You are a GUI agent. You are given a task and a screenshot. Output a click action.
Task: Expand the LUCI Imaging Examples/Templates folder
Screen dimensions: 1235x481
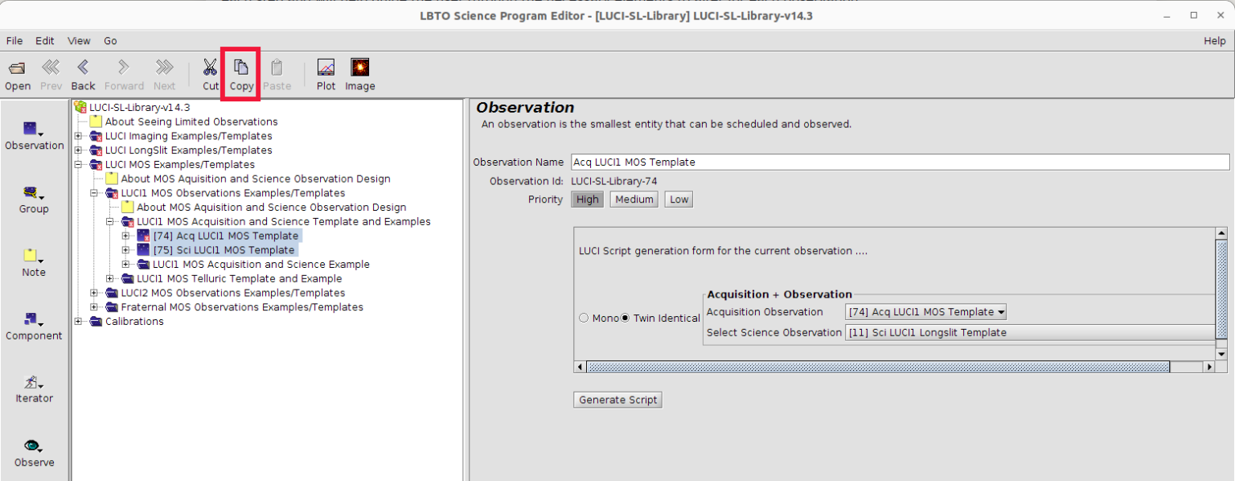pyautogui.click(x=79, y=136)
